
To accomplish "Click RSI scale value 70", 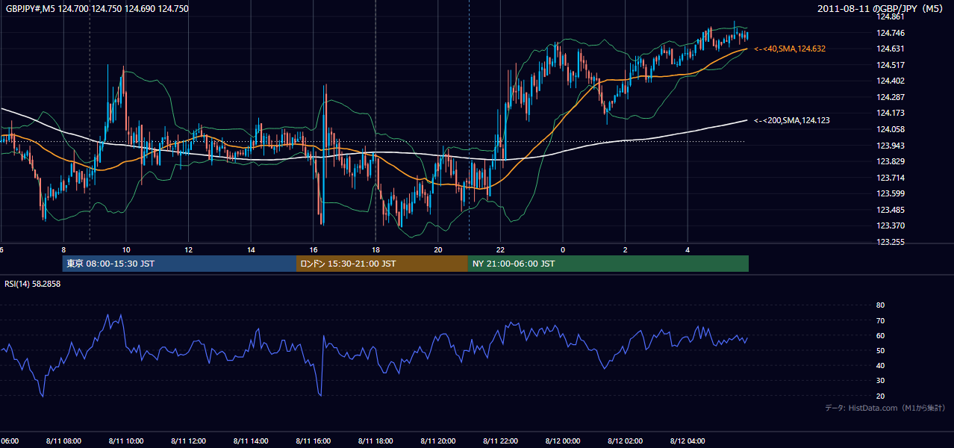I will point(880,320).
